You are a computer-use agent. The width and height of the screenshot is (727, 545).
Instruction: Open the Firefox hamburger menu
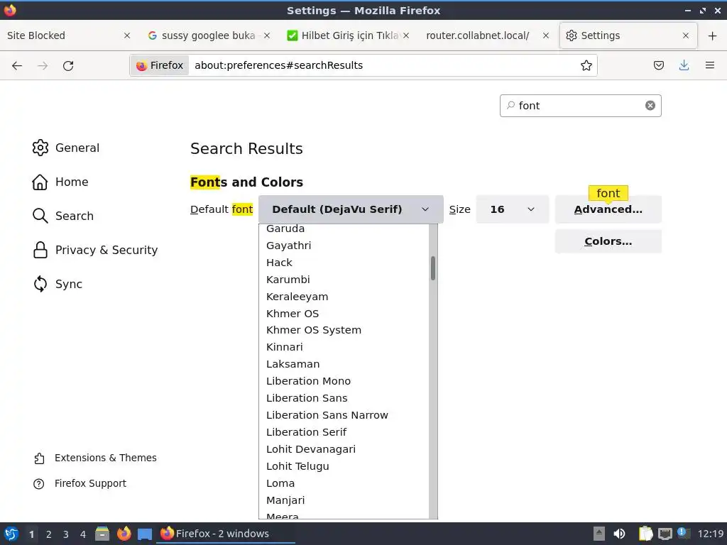tap(710, 65)
